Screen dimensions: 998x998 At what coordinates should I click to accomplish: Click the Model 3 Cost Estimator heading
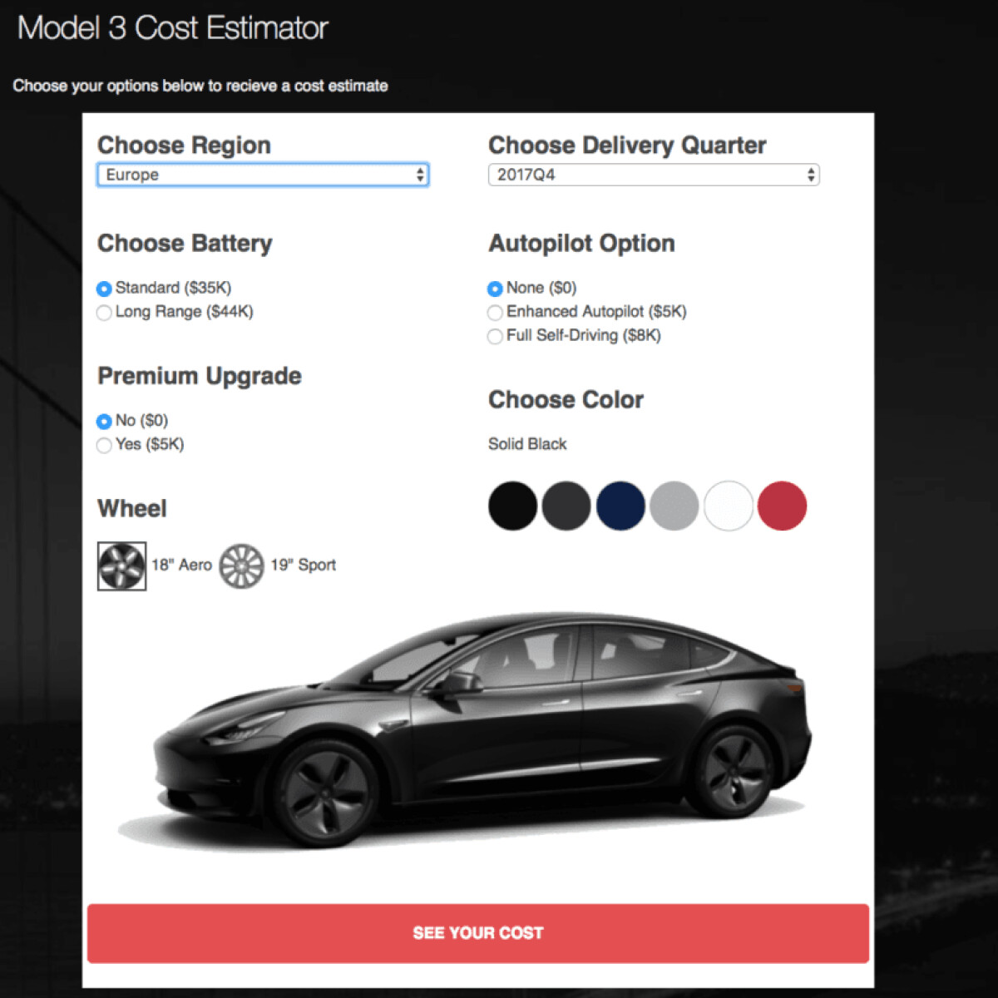click(x=173, y=28)
